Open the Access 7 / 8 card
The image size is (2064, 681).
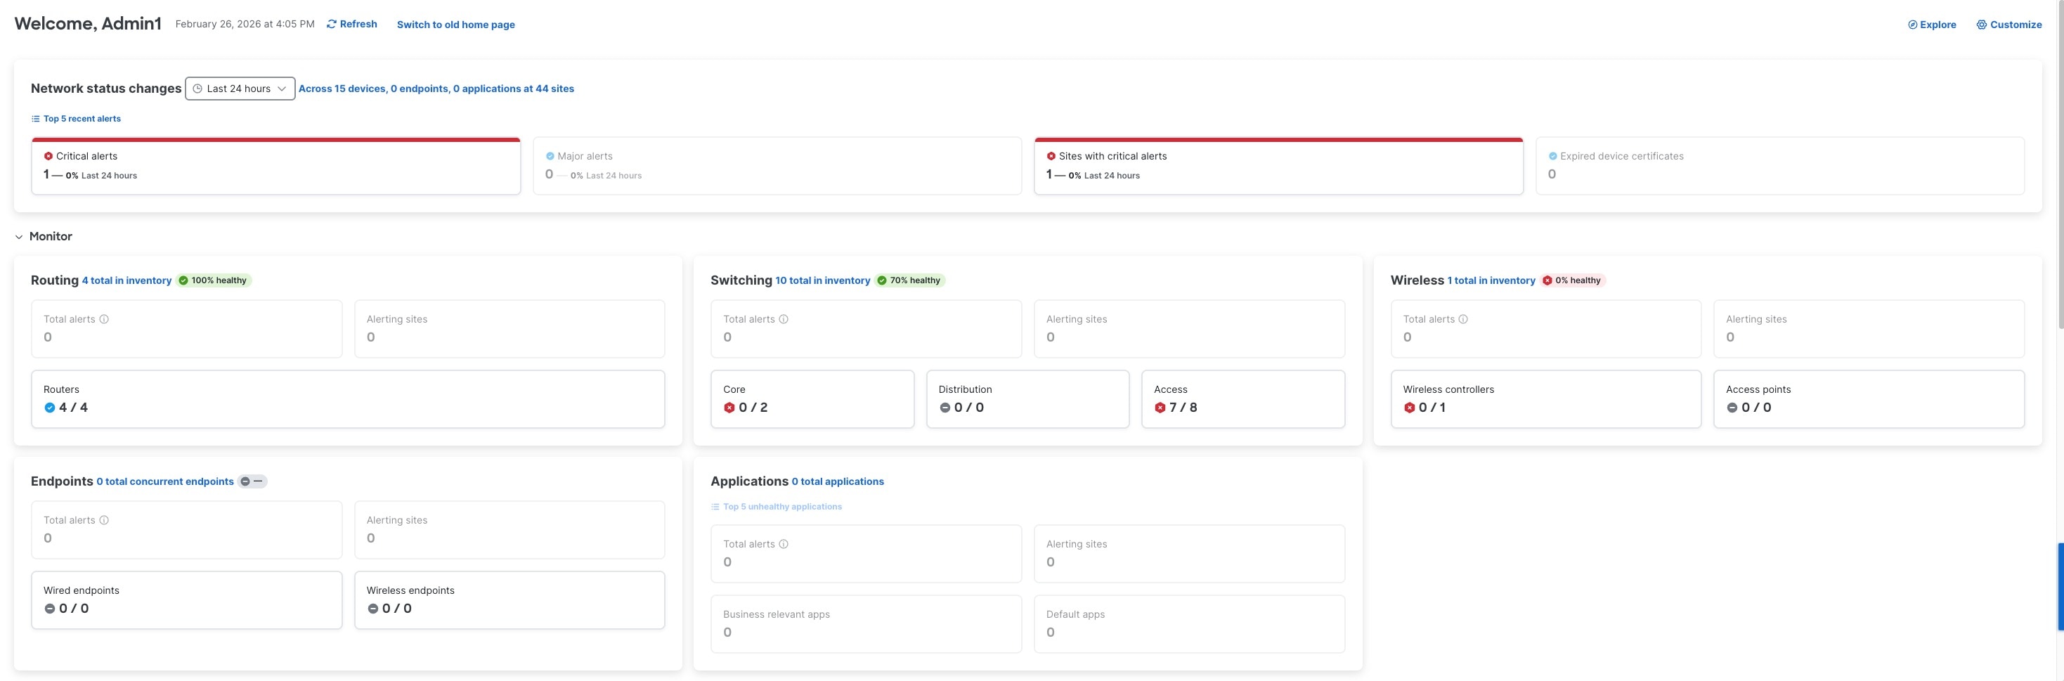1242,399
